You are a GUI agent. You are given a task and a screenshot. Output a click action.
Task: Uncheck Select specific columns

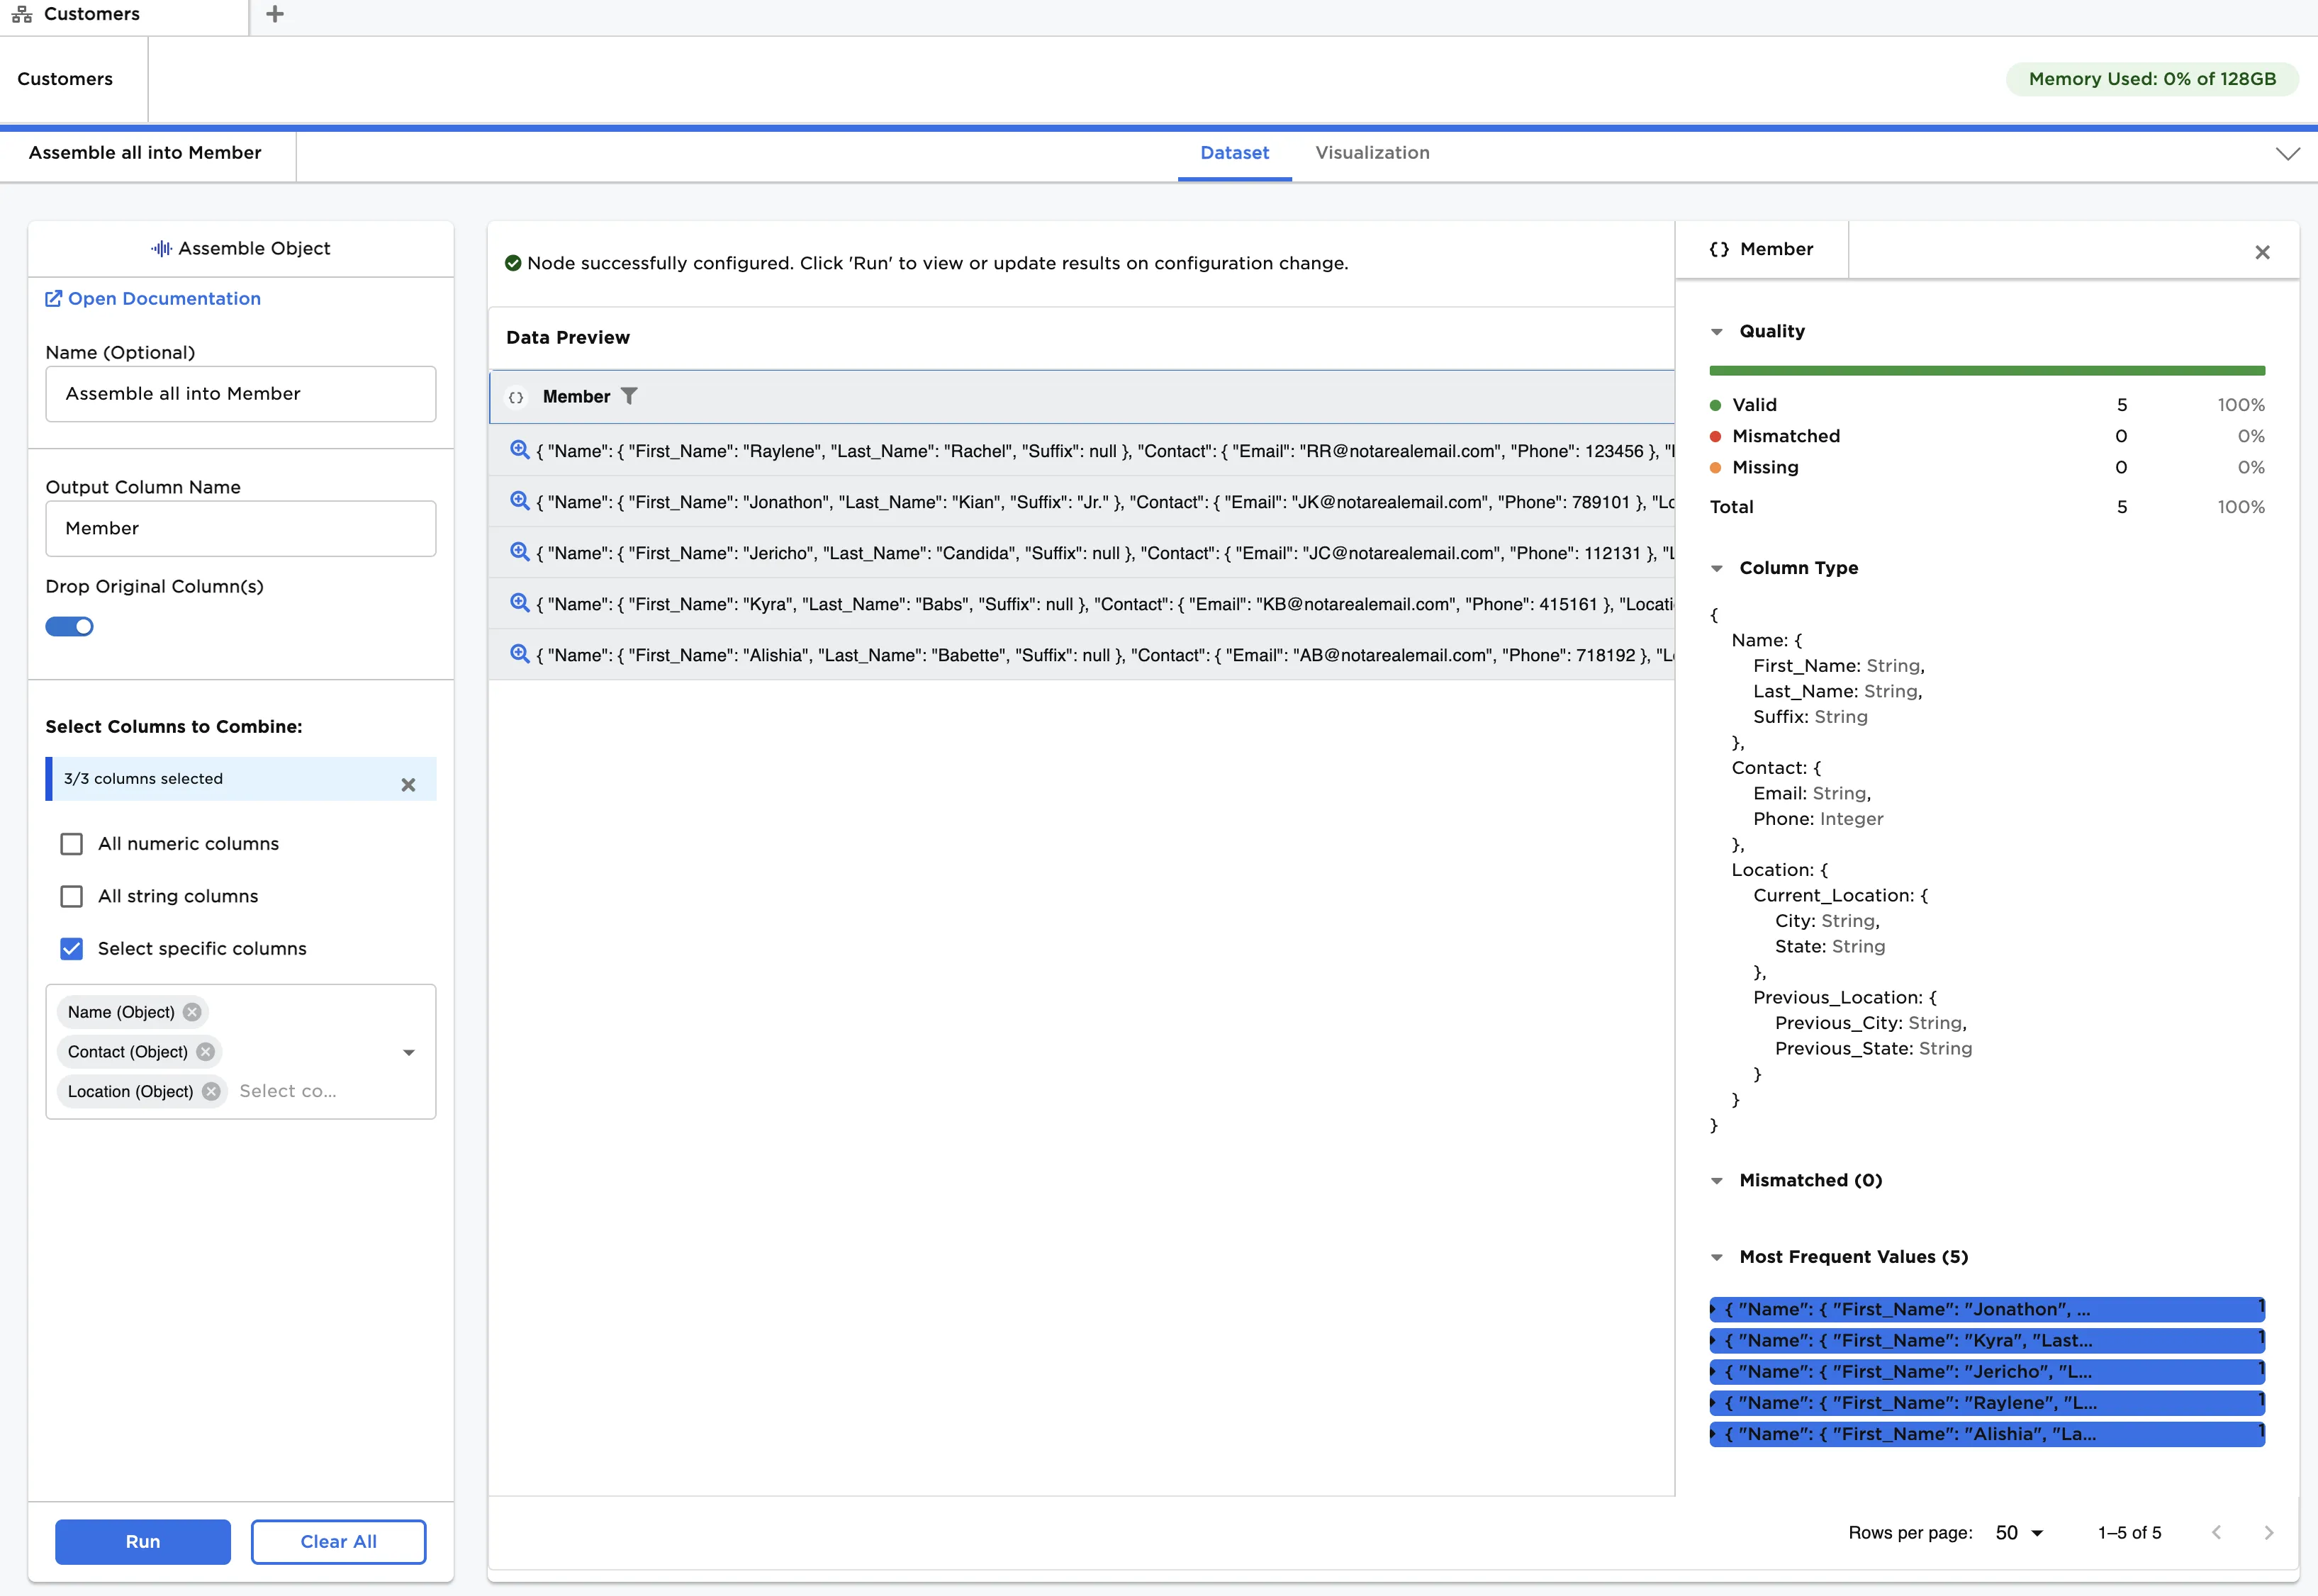(x=71, y=949)
